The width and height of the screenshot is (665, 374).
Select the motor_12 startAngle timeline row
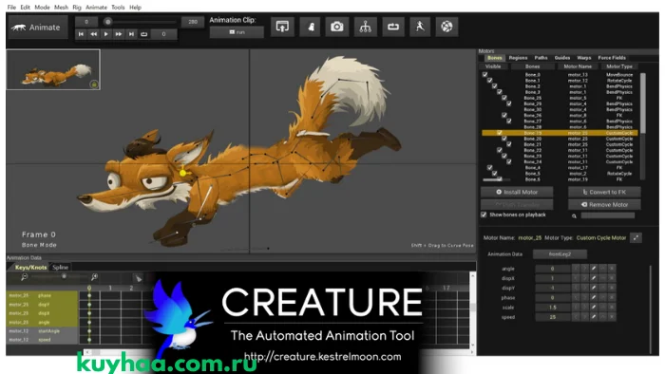[x=42, y=331]
